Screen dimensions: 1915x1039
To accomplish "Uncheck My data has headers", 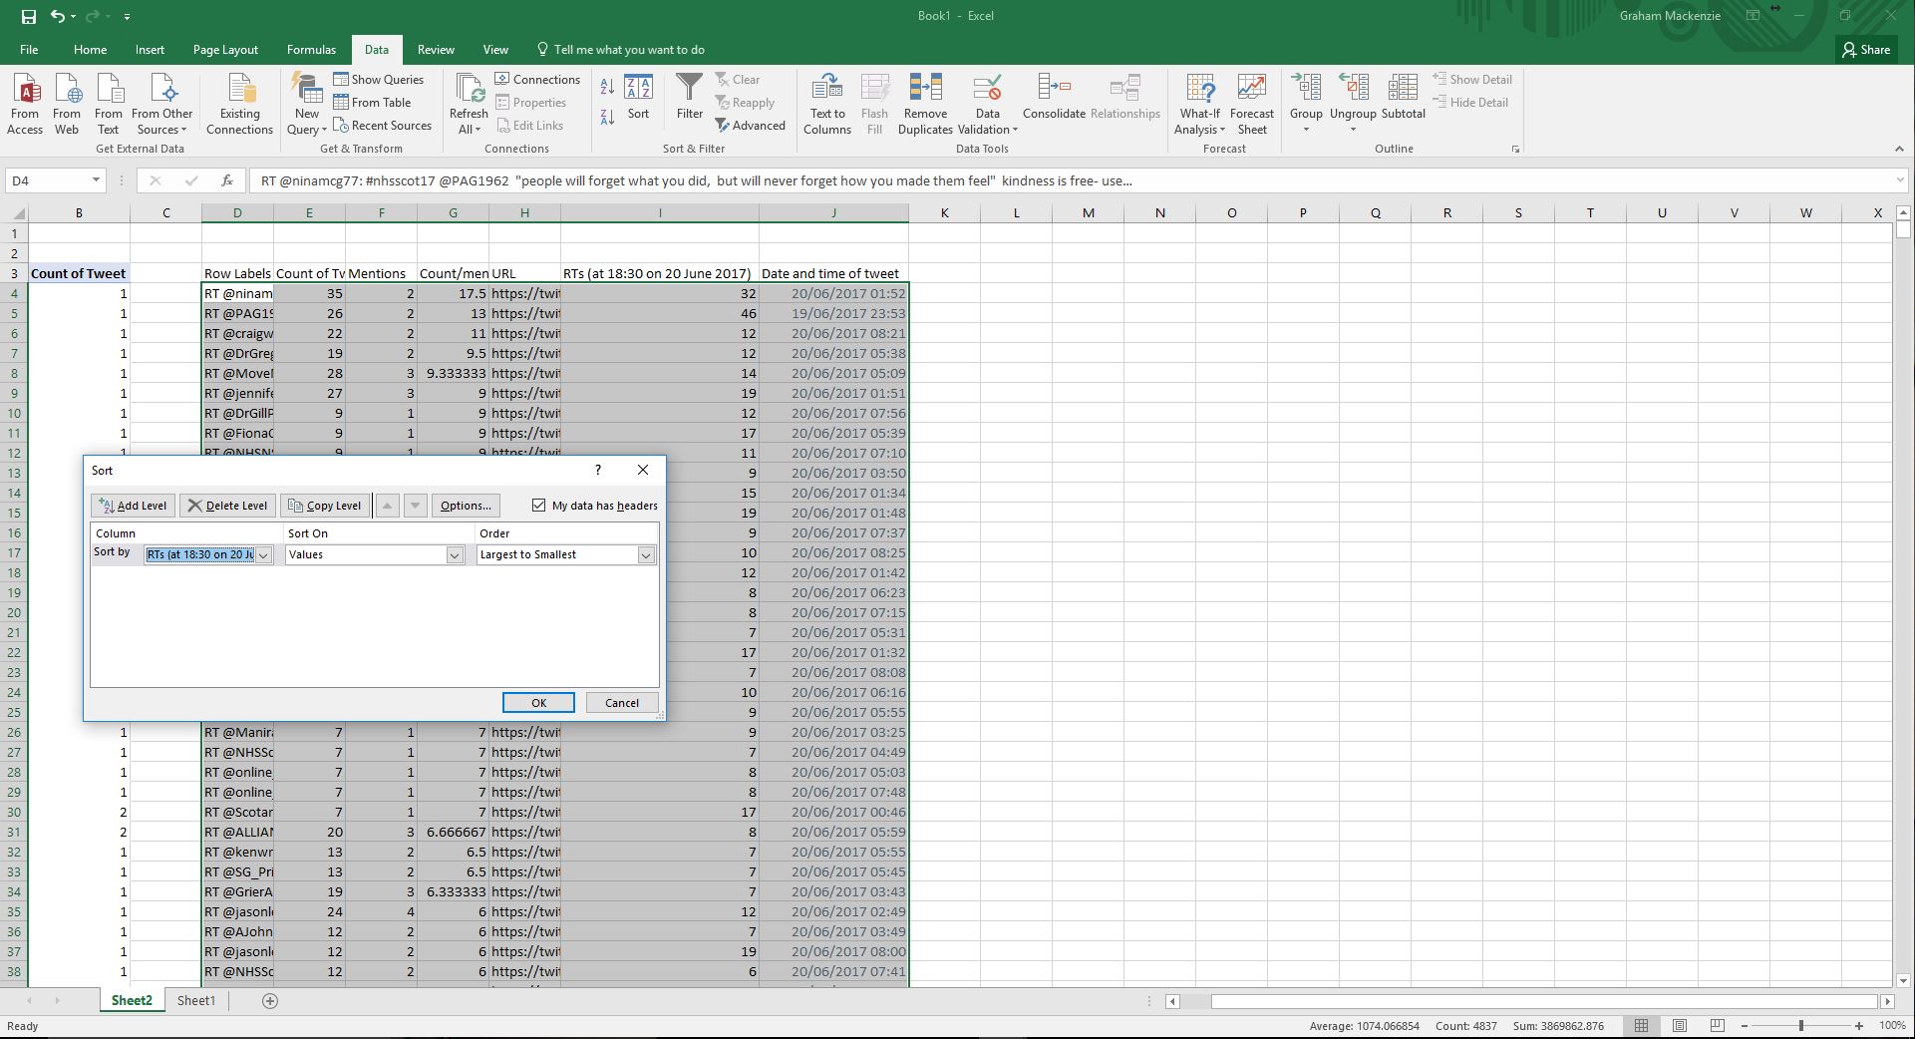I will coord(539,506).
